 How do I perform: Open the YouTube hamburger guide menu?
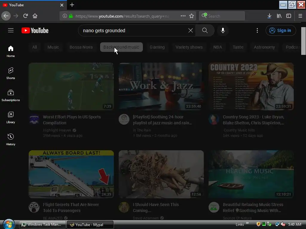(x=11, y=30)
